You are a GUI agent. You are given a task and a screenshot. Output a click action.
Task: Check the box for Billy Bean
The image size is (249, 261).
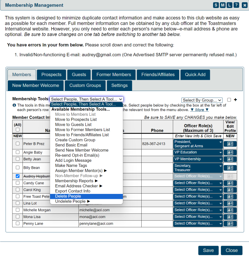17,167
